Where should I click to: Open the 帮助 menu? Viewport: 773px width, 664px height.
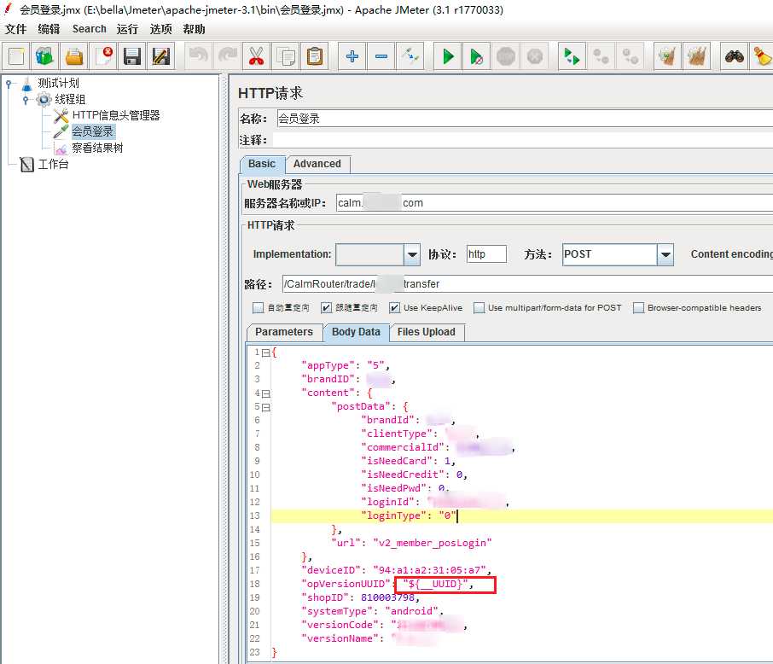(x=194, y=29)
